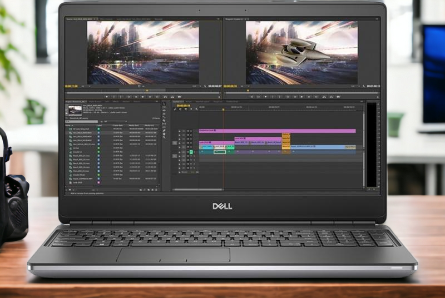Select the Pen tool
Viewport: 445px width, 298px height.
pyautogui.click(x=164, y=131)
